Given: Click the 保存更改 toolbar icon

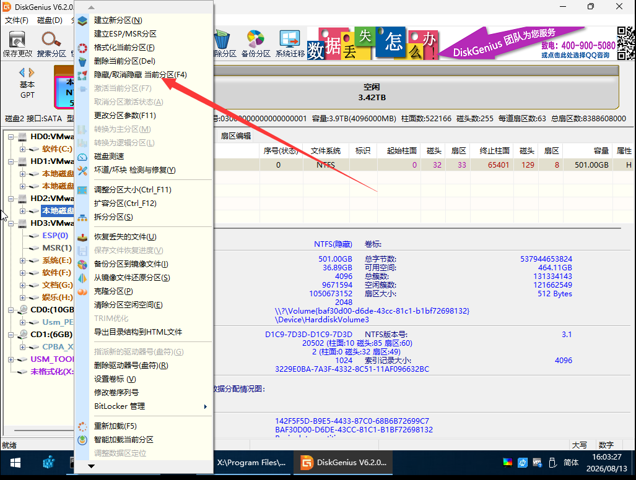Looking at the screenshot, I should click(17, 40).
